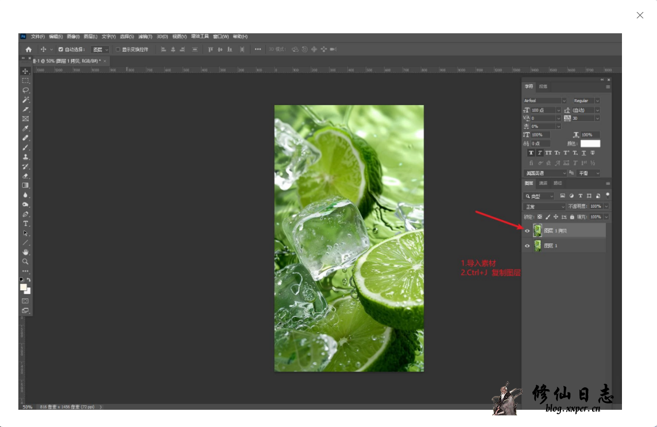
Task: Pick the Eyedropper tool
Action: (25, 128)
